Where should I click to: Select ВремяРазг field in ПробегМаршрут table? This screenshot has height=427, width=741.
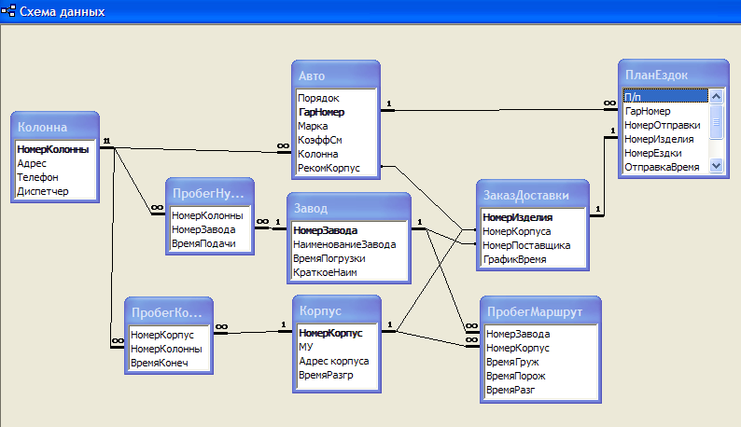(x=540, y=390)
